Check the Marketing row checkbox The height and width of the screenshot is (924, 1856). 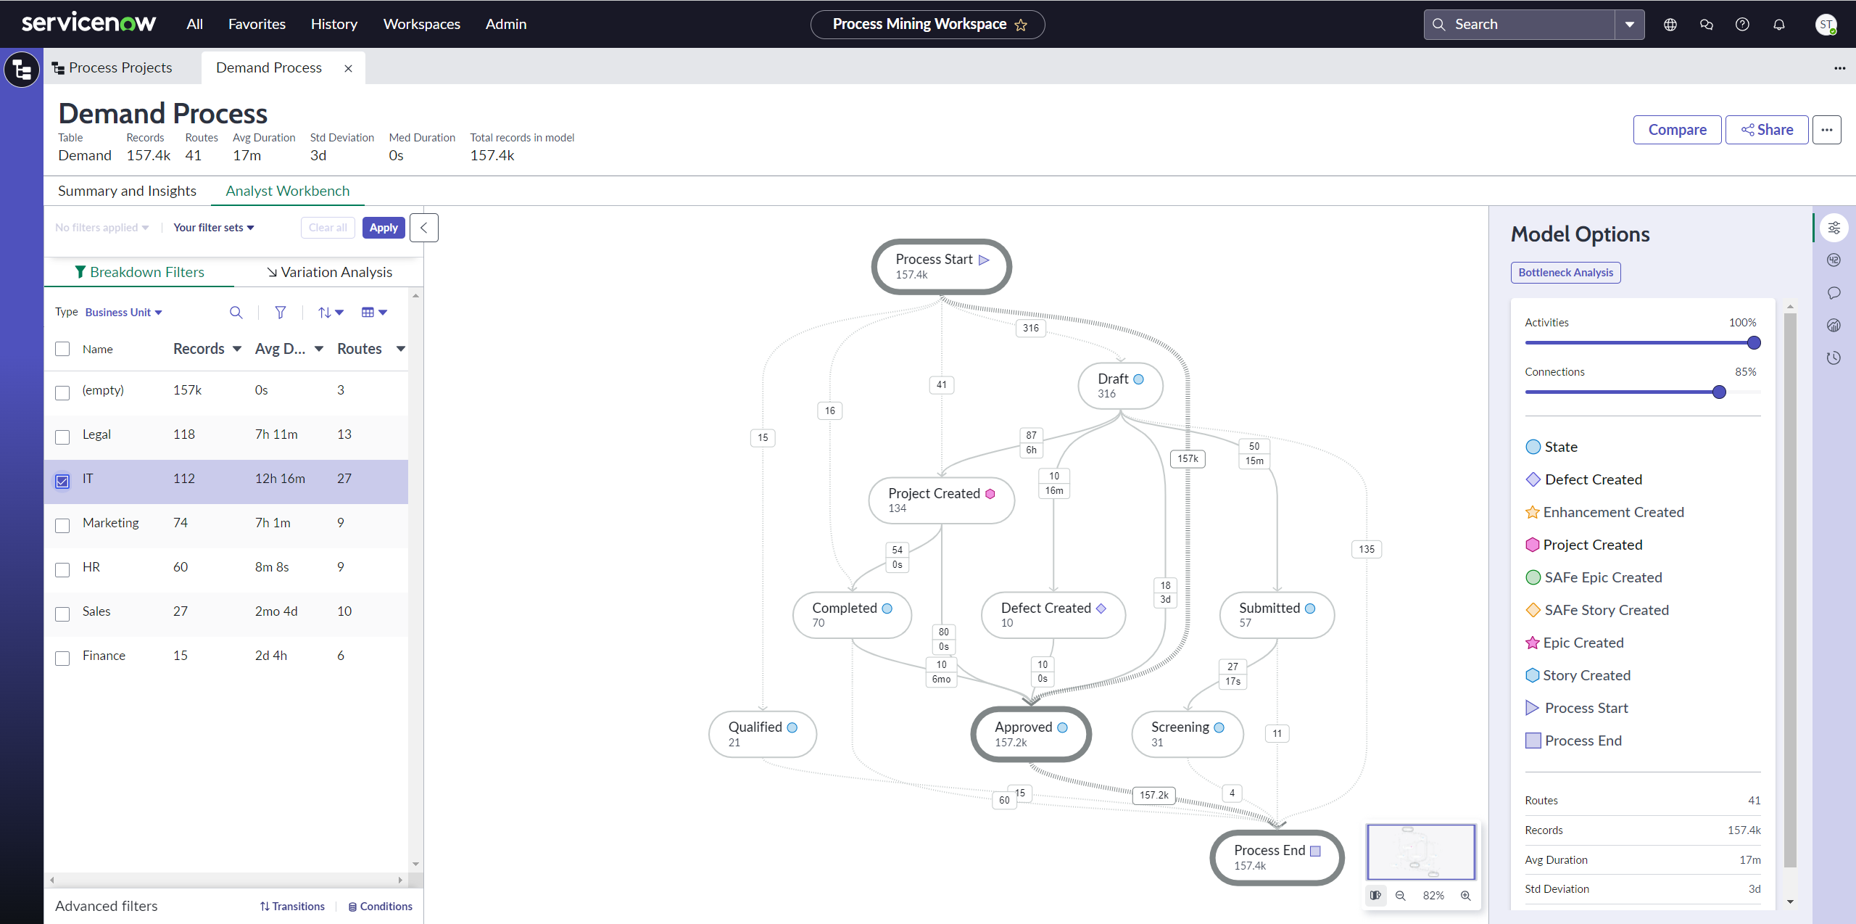[x=63, y=525]
